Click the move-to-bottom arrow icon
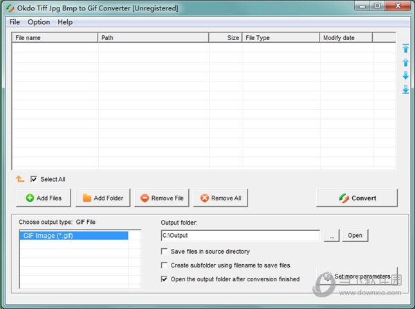 pyautogui.click(x=405, y=90)
